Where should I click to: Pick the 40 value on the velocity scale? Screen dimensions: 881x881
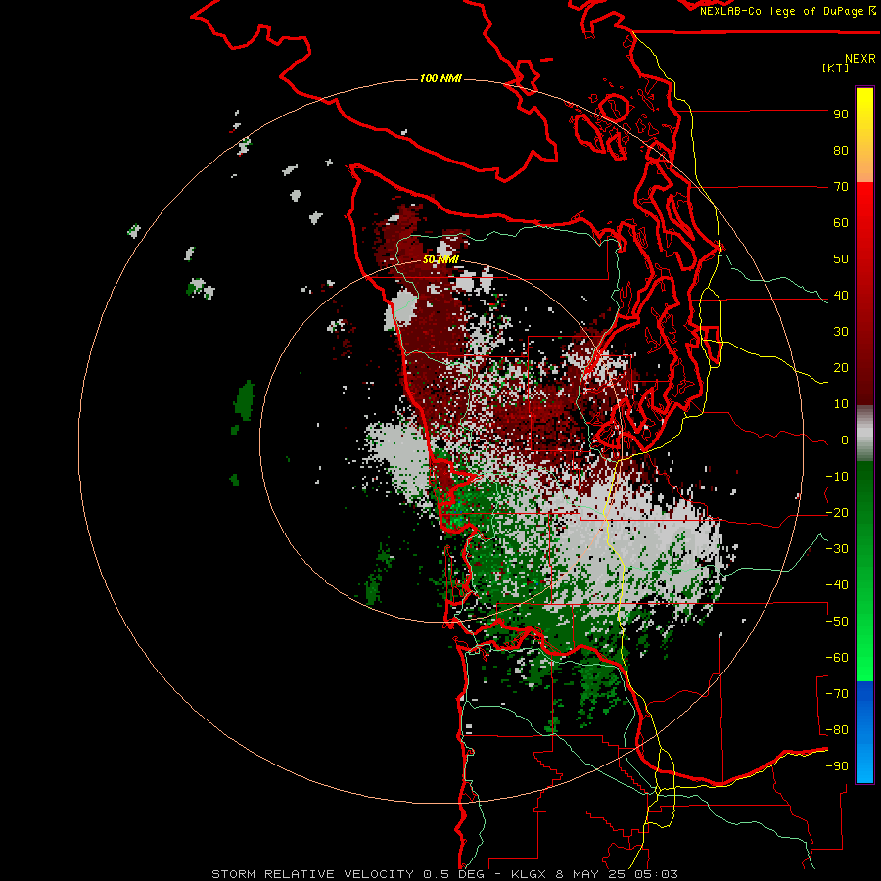(x=841, y=296)
